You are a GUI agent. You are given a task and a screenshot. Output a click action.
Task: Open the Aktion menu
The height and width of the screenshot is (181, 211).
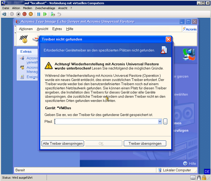16,8
